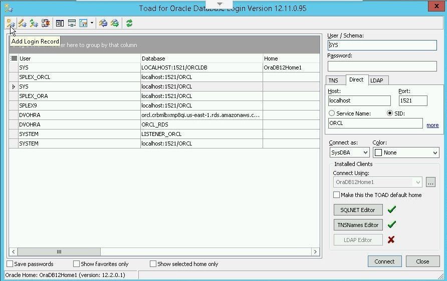Open the grid column chooser icon beside User header
The height and width of the screenshot is (281, 447).
[14, 58]
